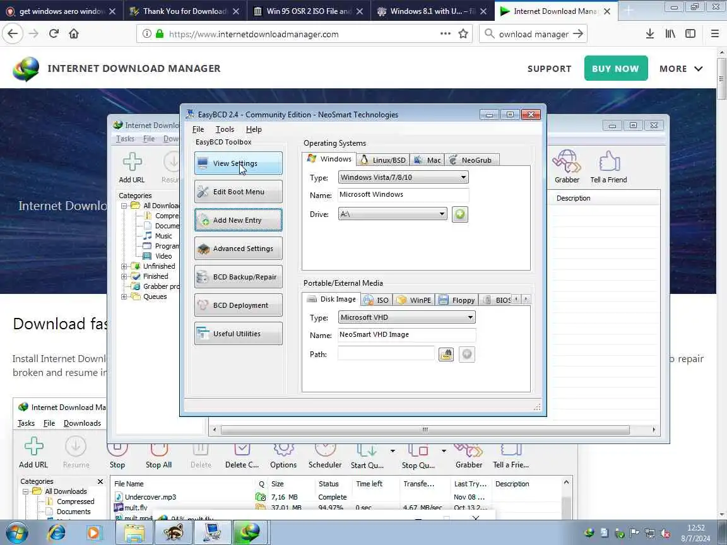Open EasyBCD File menu
Viewport: 727px width, 545px height.
(x=198, y=129)
